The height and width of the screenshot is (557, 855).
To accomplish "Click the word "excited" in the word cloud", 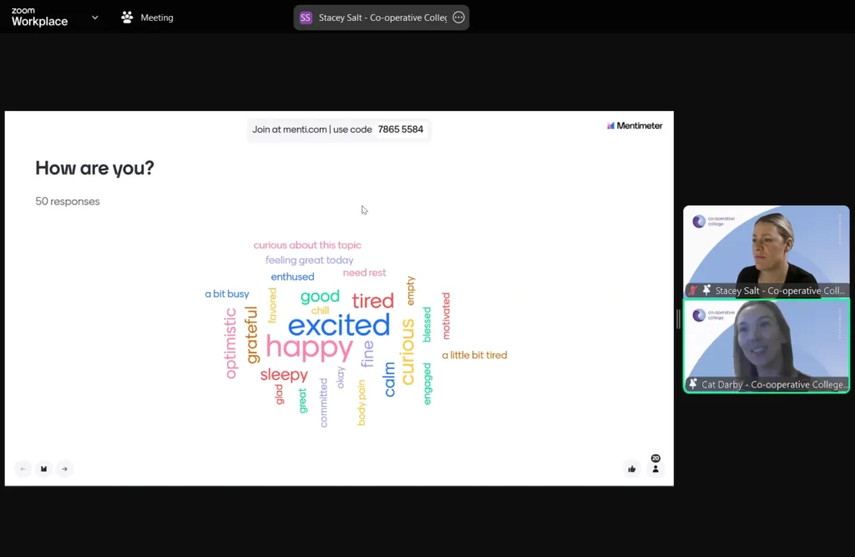I will point(339,325).
